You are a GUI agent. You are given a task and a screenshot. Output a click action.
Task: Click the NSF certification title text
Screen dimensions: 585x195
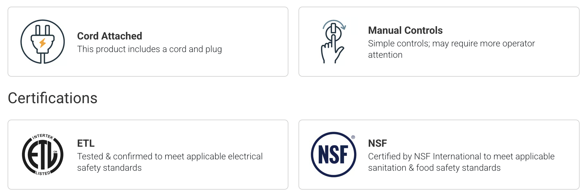(377, 143)
